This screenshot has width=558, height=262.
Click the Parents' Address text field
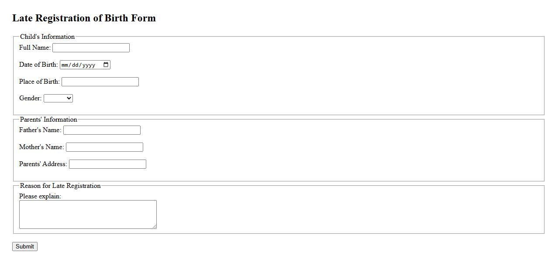click(x=107, y=164)
